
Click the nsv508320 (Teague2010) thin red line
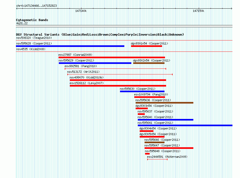click(124, 40)
